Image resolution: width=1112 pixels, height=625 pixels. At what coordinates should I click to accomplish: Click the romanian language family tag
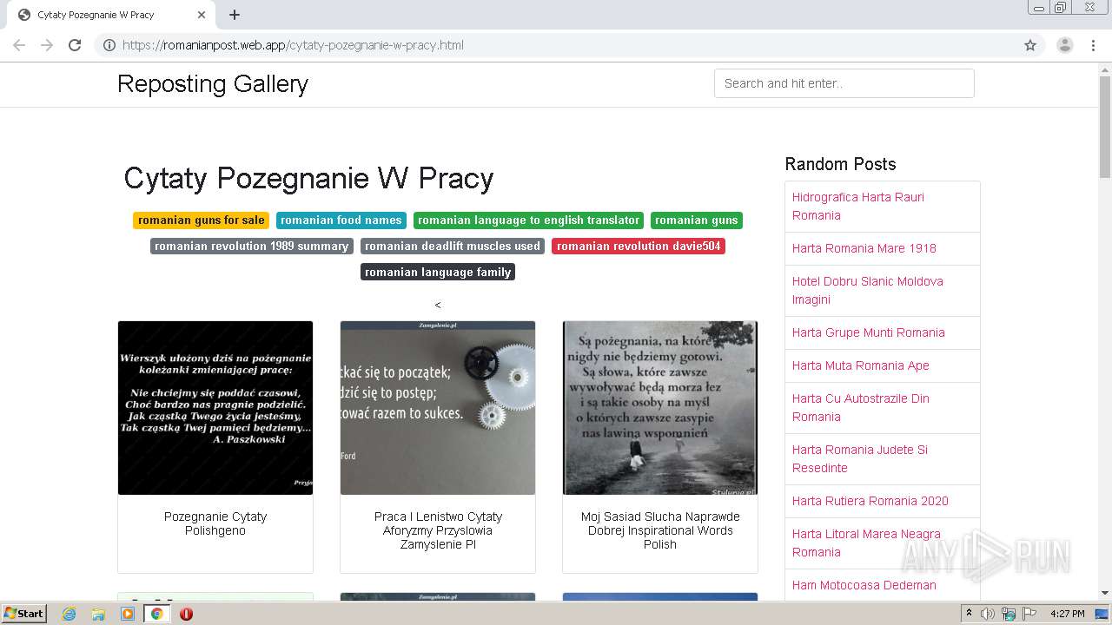438,273
